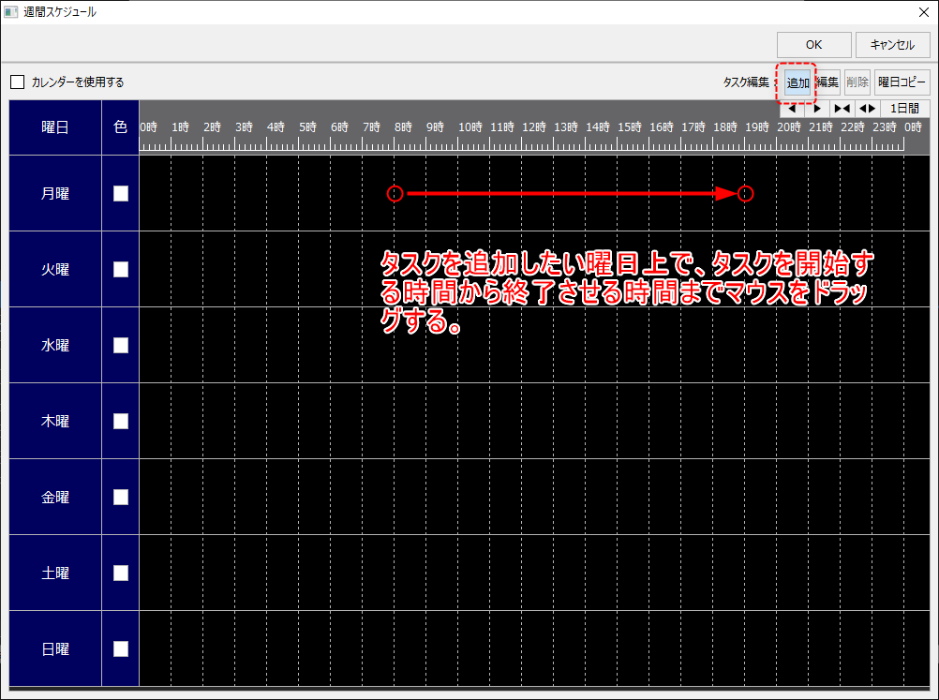The width and height of the screenshot is (939, 700).
Task: Click the inward-arrows zoom icon near 1日間
Action: click(x=842, y=108)
